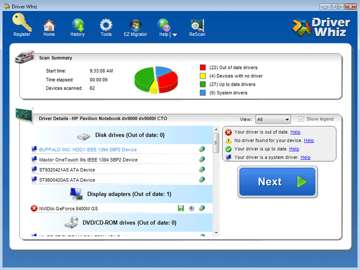Open Help link for up to date driver
Screen dimensions: 360x270
[294, 149]
